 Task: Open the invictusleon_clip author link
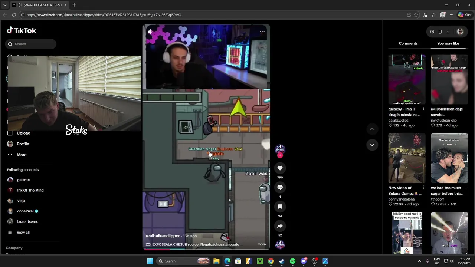pos(444,121)
